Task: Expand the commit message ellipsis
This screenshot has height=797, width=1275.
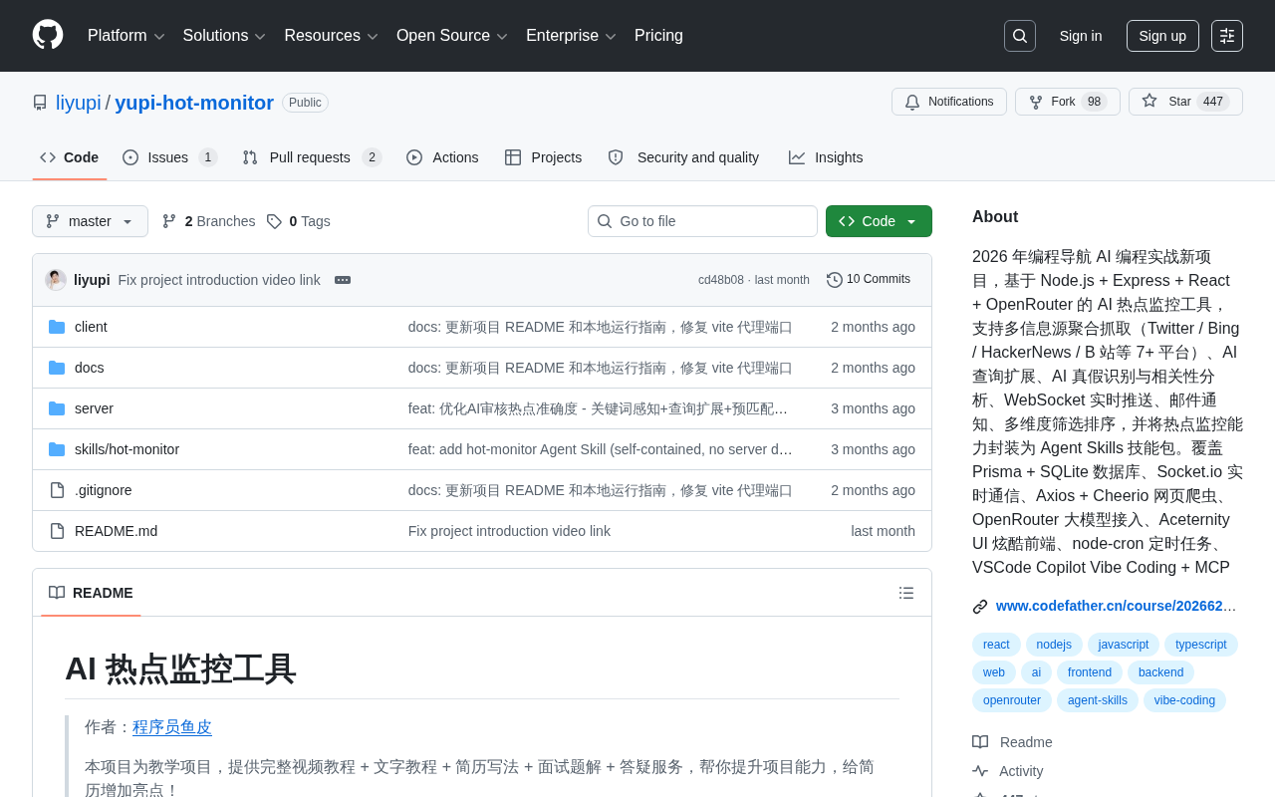Action: click(343, 280)
